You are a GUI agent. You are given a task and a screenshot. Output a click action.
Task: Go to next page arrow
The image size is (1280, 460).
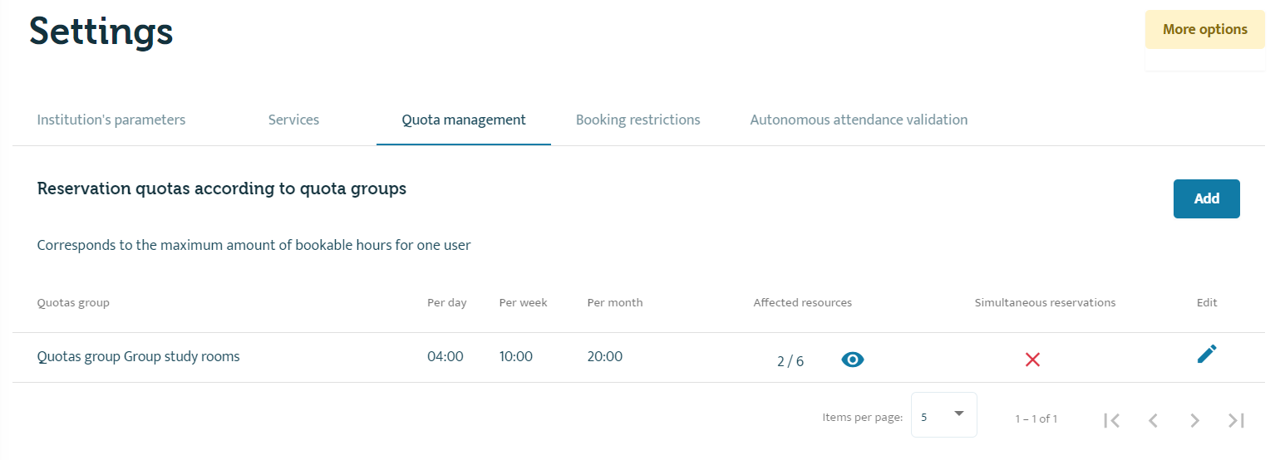pos(1194,420)
